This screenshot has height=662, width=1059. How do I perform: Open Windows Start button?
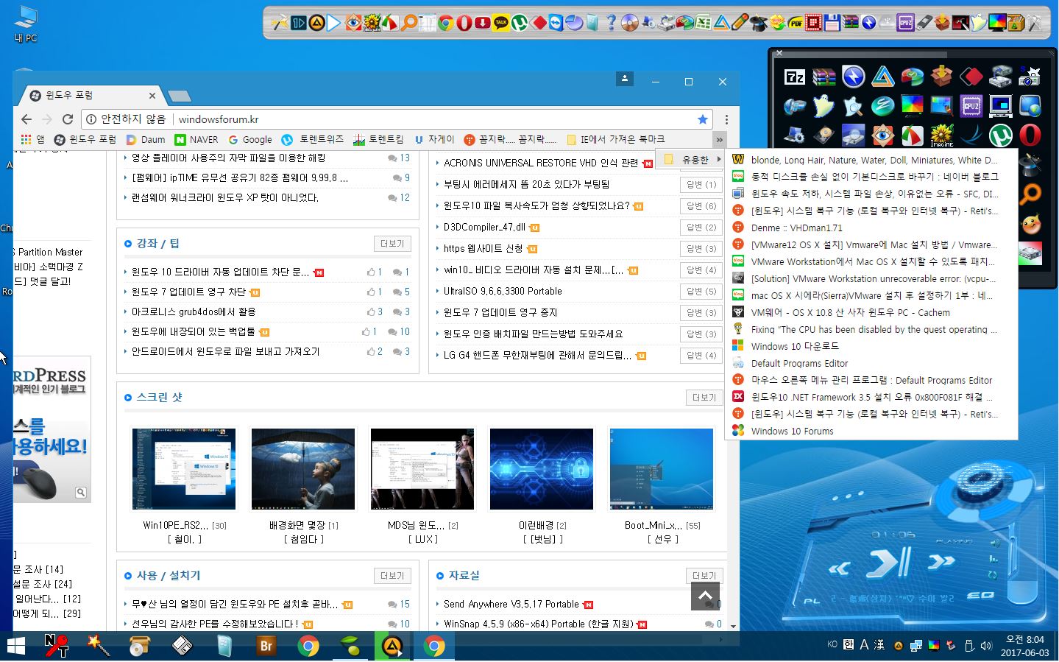[x=15, y=647]
